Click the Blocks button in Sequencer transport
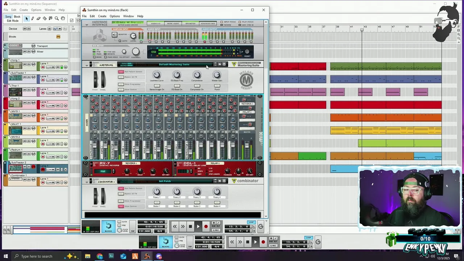Image resolution: width=464 pixels, height=261 pixels. point(166,242)
